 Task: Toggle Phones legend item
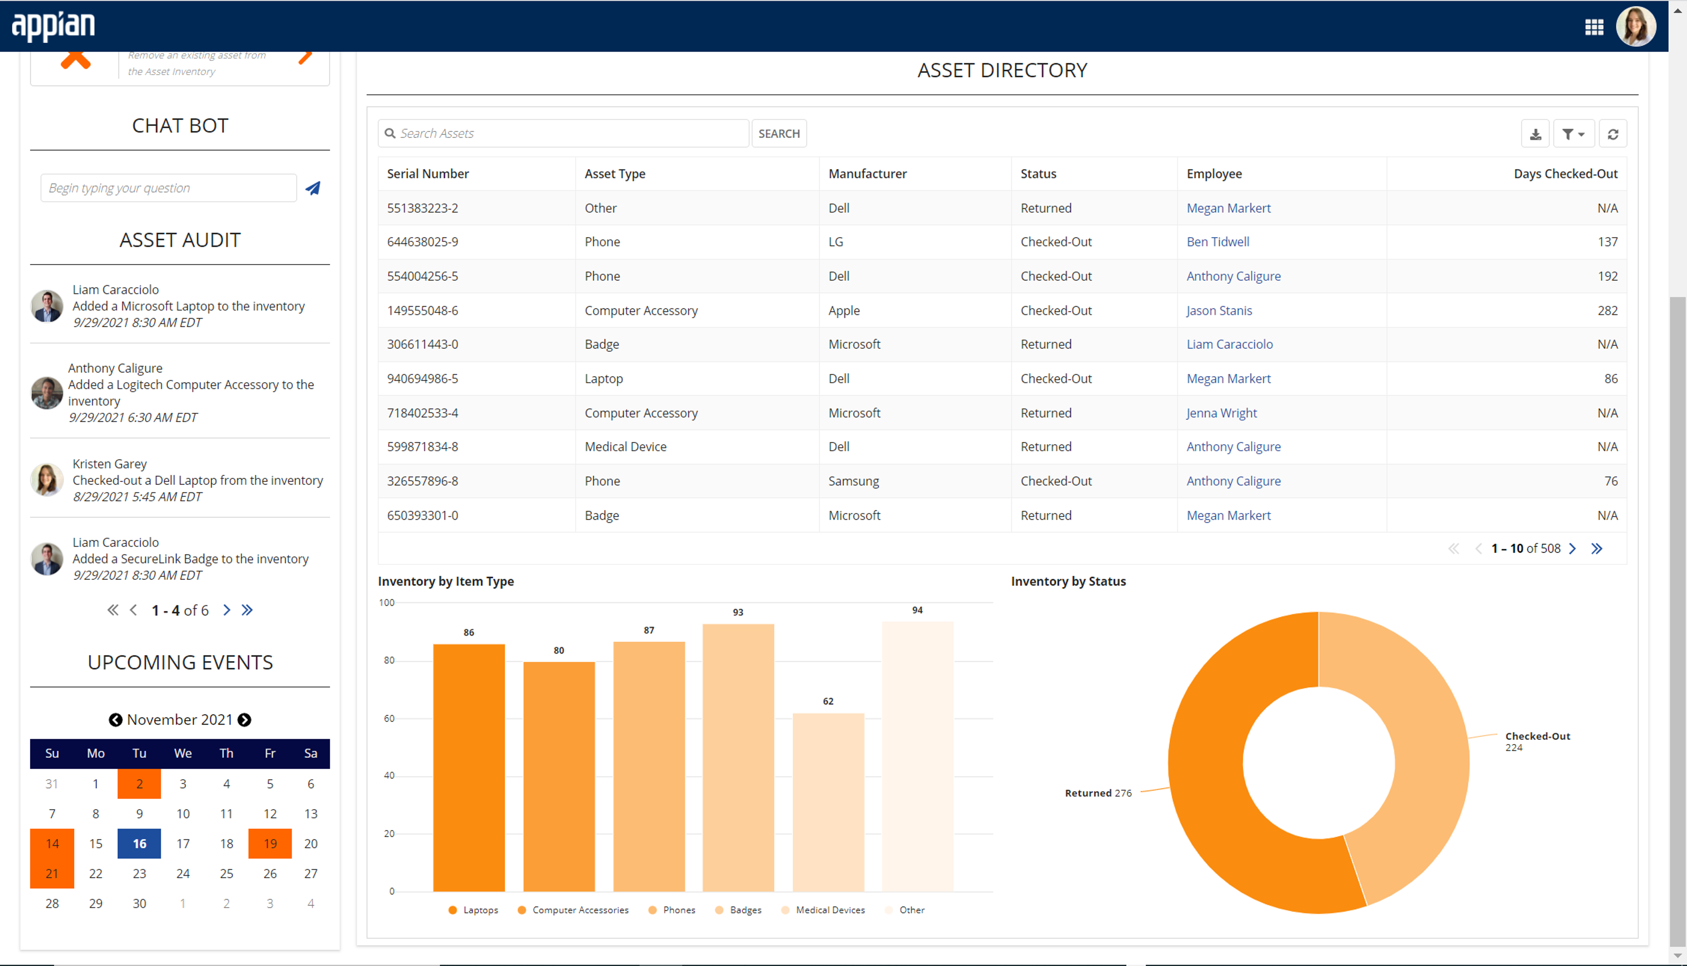pos(671,910)
